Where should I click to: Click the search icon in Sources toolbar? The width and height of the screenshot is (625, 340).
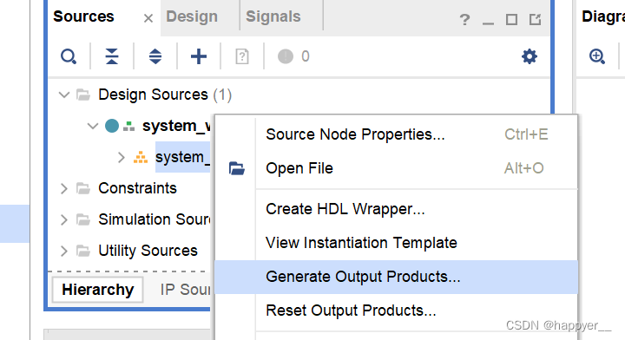(x=69, y=56)
